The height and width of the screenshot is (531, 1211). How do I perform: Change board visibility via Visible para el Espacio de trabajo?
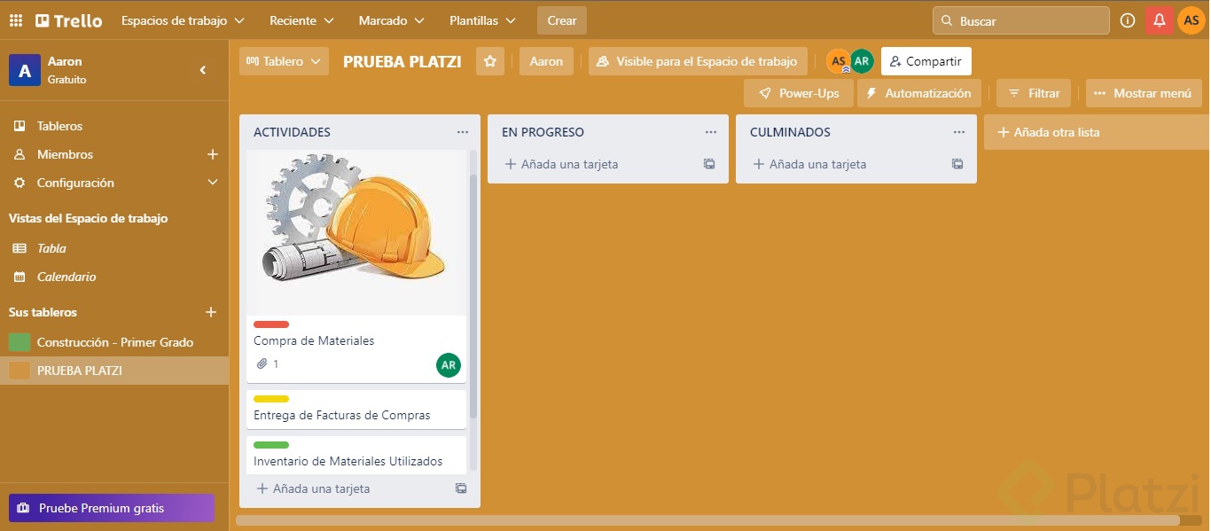coord(697,61)
